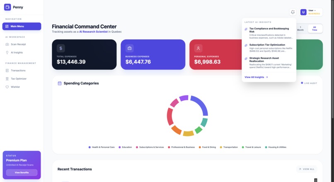Click the Personal Expenses $6,998.63 card
334x182 pixels.
pos(215,54)
